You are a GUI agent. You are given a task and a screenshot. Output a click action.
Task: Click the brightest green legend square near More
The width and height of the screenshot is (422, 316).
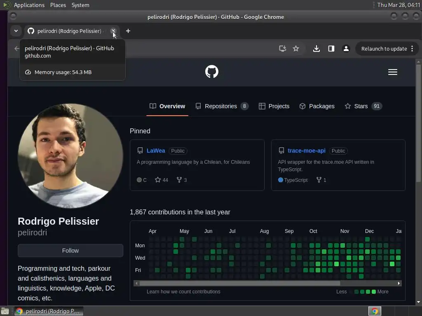[x=373, y=292]
